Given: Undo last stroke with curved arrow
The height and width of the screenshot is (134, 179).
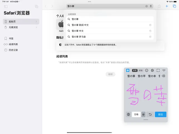Looking at the screenshot, I should 150,114.
